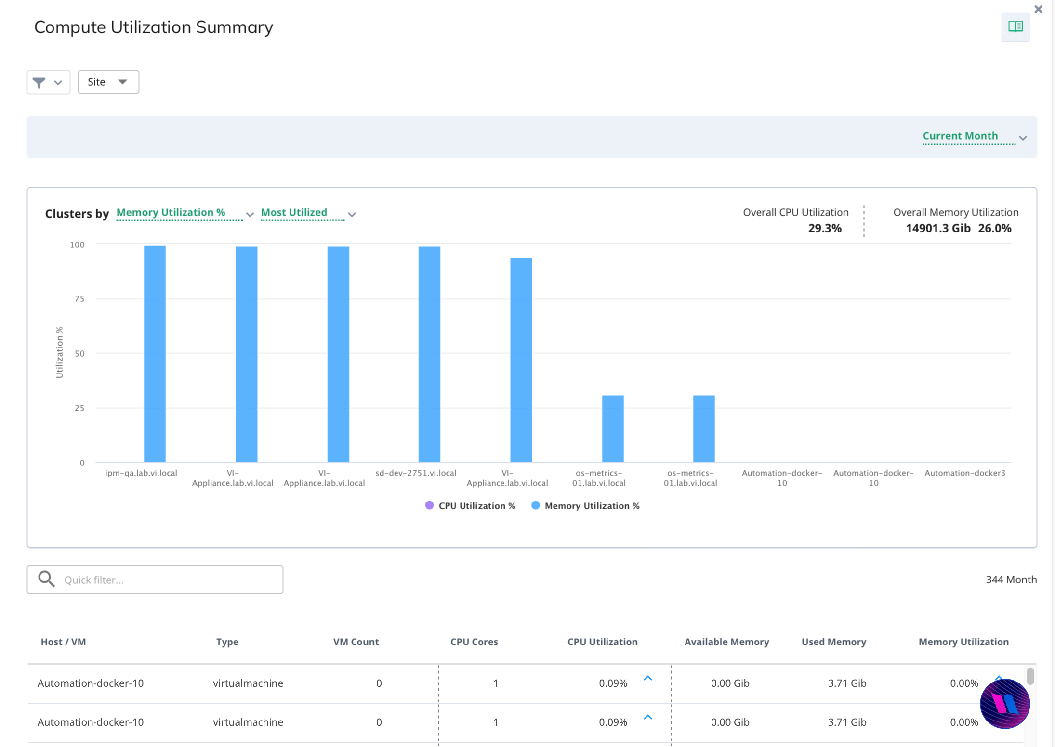Open the round assistant chat widget
The image size is (1055, 747).
pyautogui.click(x=1005, y=704)
